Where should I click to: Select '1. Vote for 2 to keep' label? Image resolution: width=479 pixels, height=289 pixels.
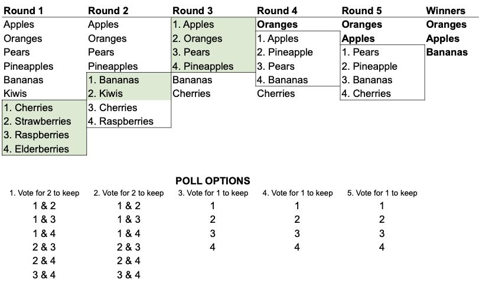44,193
